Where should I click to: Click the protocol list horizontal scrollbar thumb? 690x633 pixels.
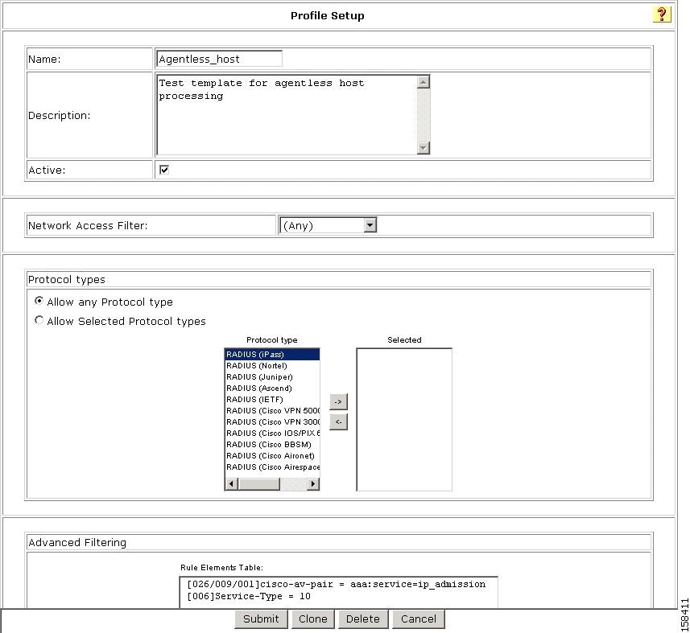tap(258, 484)
